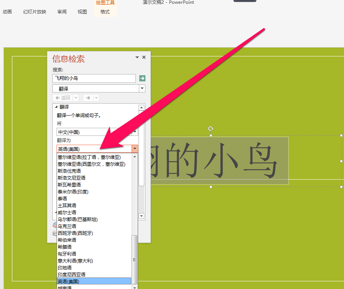Click the globe translation icon on pane edge
344x289 pixels.
pyautogui.click(x=54, y=226)
